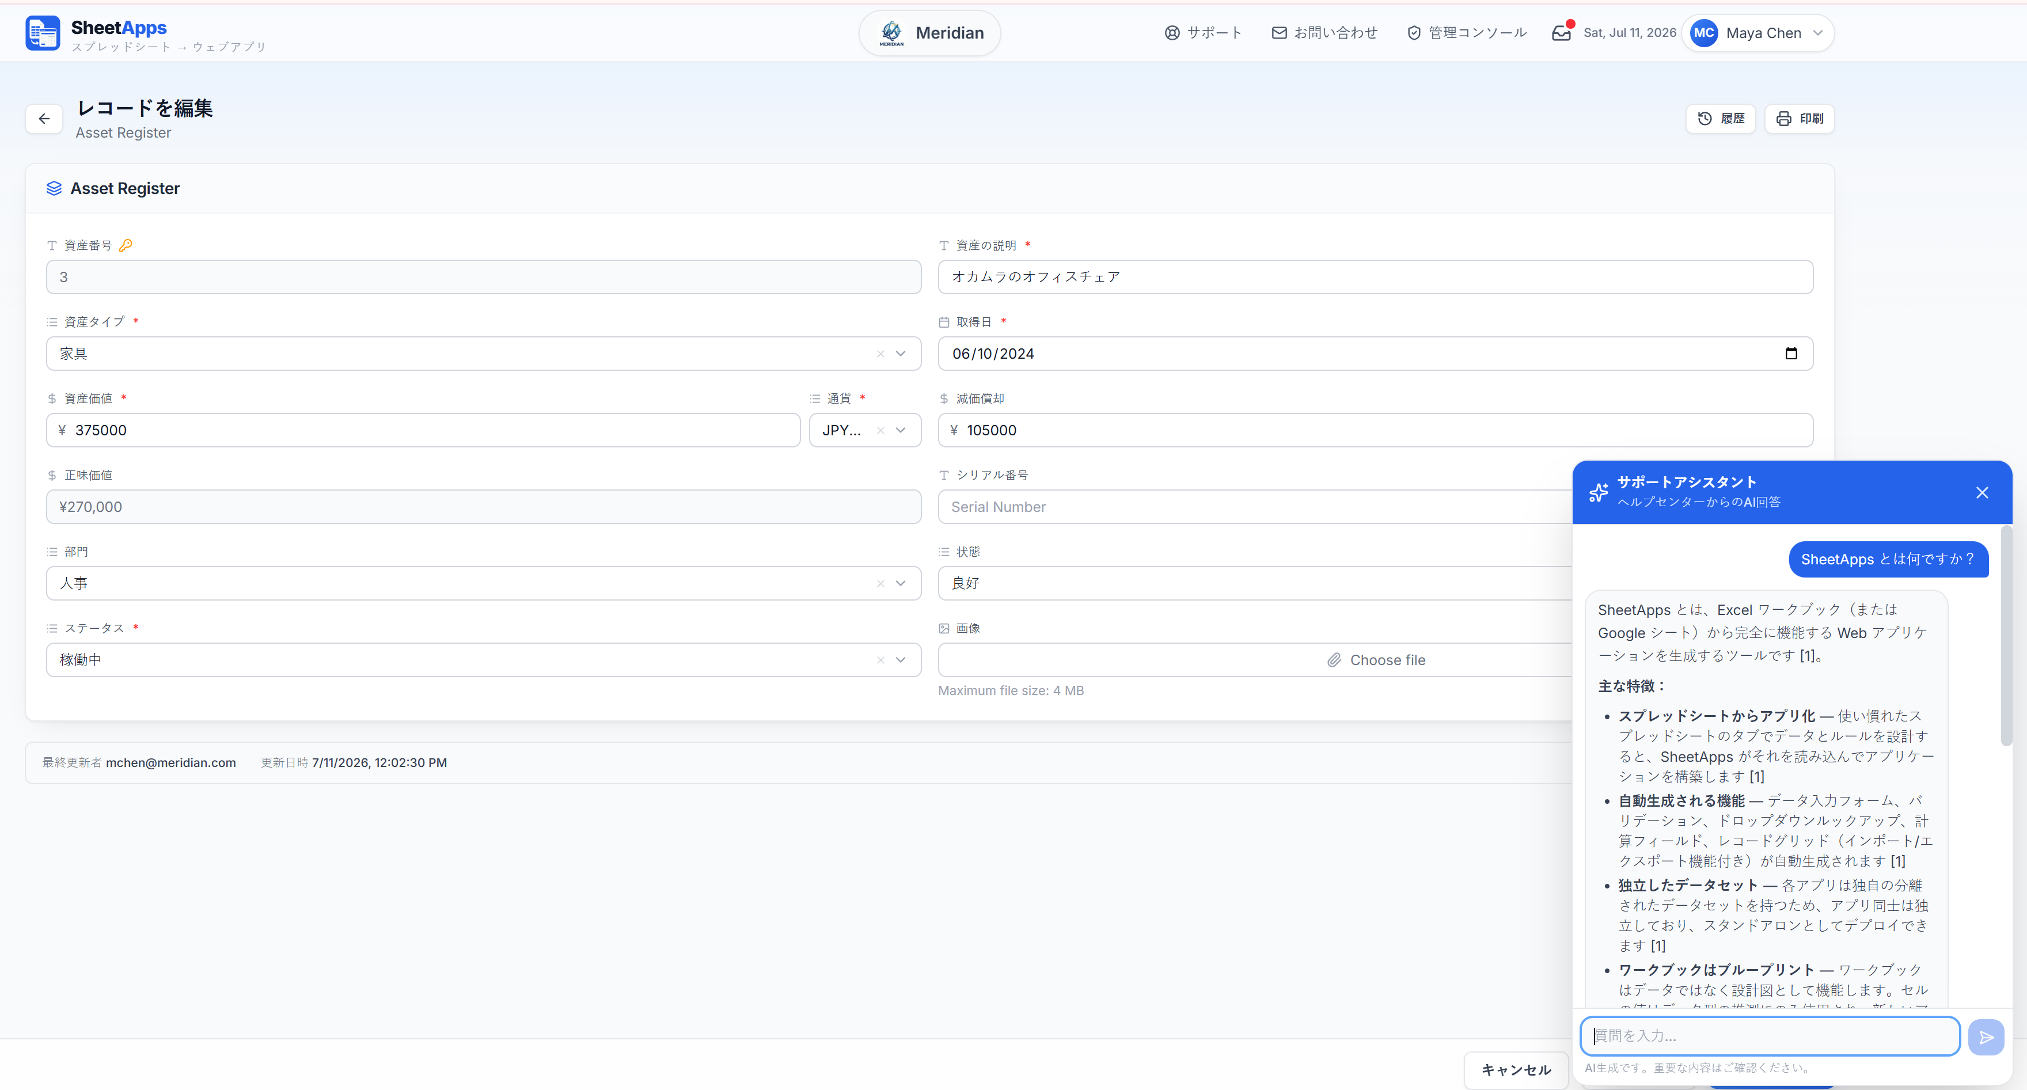This screenshot has width=2027, height=1090.
Task: Click the text icon beside シリアル番号
Action: (943, 476)
